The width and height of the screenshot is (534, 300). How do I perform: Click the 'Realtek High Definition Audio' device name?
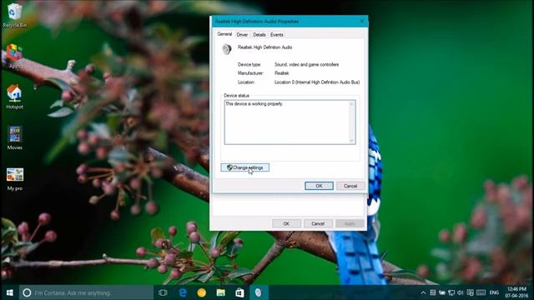[x=265, y=47]
